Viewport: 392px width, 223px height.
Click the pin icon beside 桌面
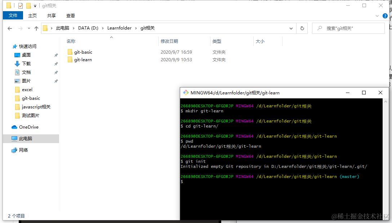(56, 55)
